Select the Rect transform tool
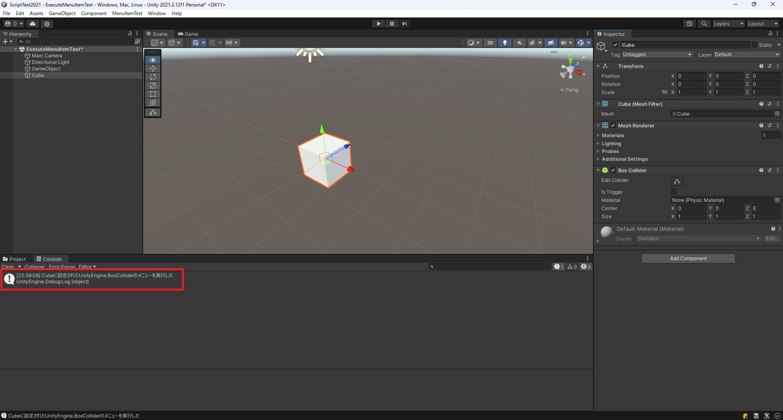 point(153,94)
